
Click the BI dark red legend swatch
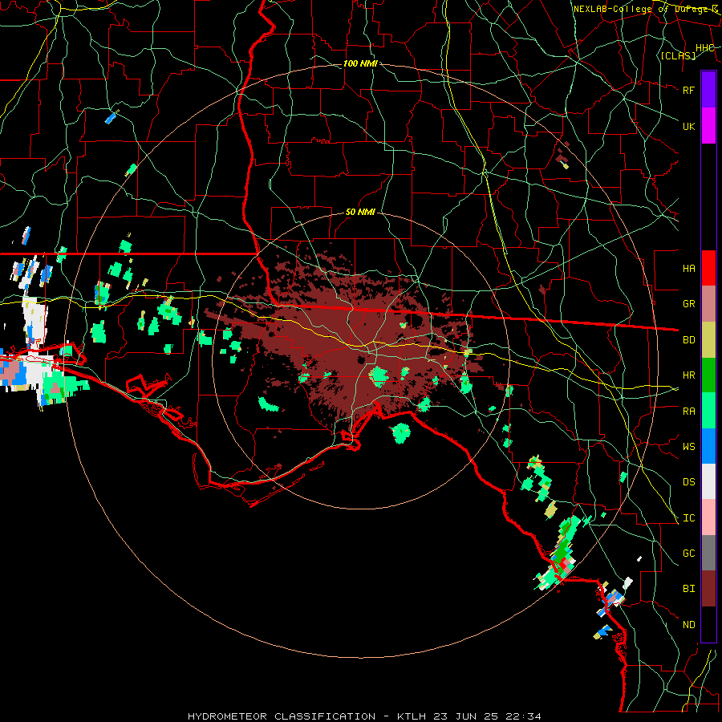(708, 589)
